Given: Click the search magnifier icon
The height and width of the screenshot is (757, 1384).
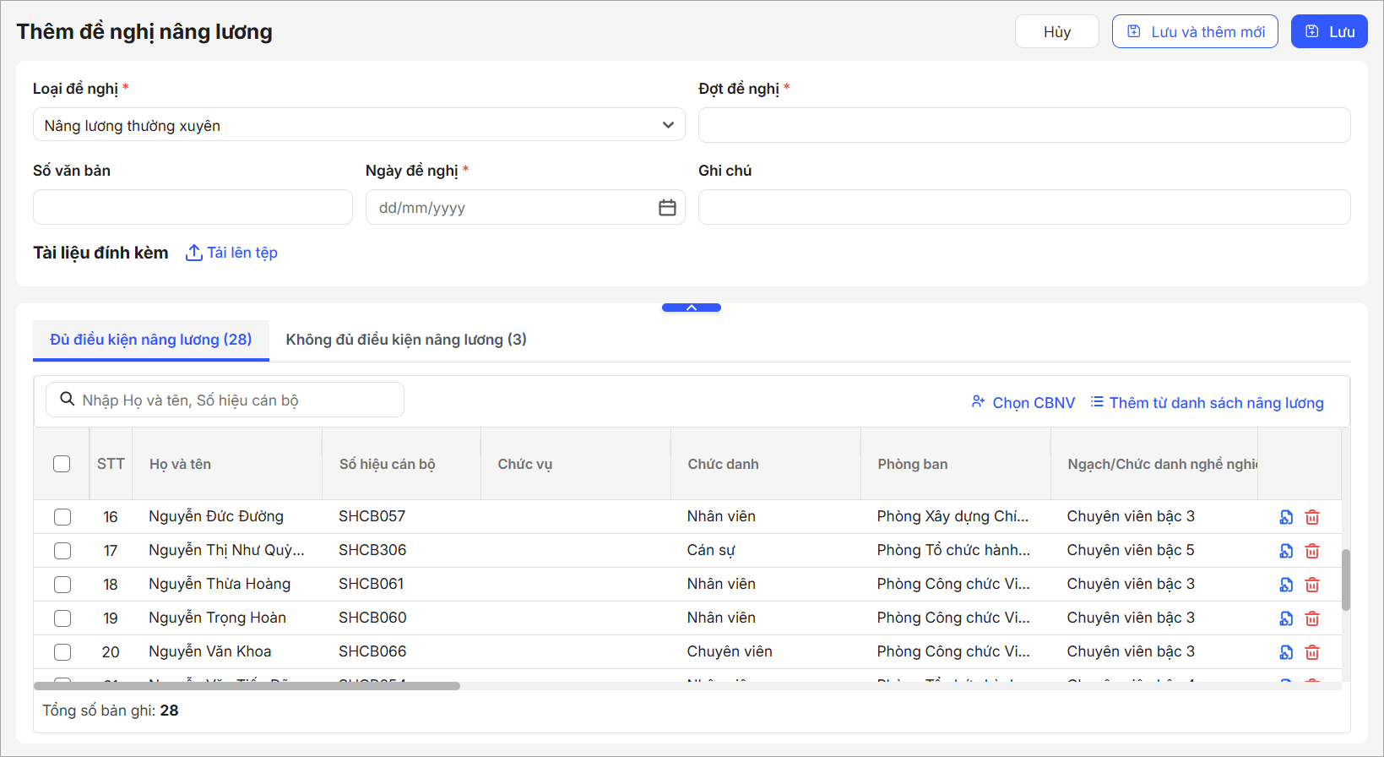Looking at the screenshot, I should pos(68,400).
